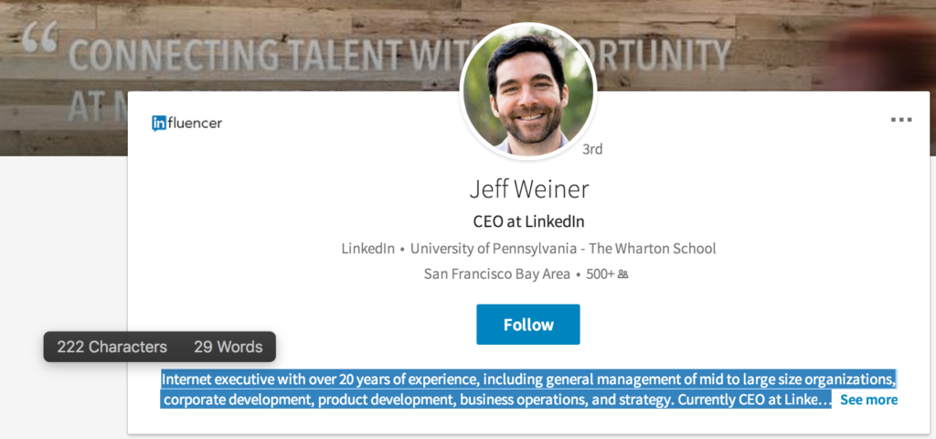Click the '222 Characters' counter label
The width and height of the screenshot is (936, 439).
click(112, 347)
